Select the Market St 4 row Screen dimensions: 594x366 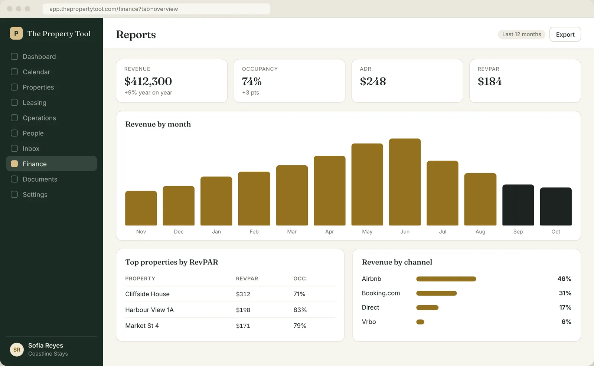(230, 326)
